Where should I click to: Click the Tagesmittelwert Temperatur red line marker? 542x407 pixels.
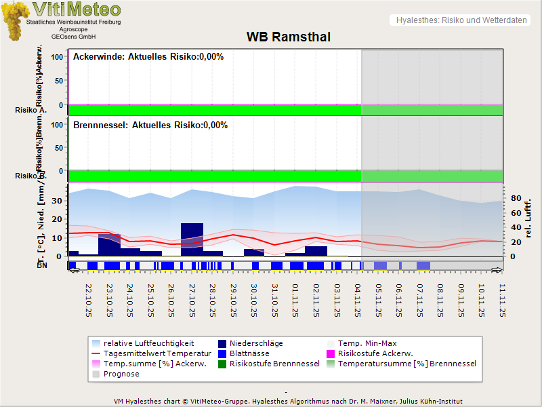tap(98, 353)
